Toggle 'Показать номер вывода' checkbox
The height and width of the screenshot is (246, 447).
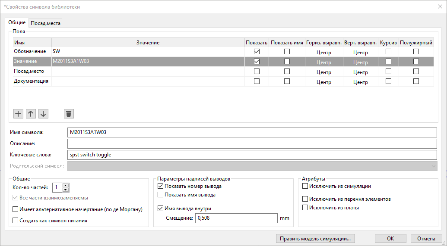coord(161,187)
